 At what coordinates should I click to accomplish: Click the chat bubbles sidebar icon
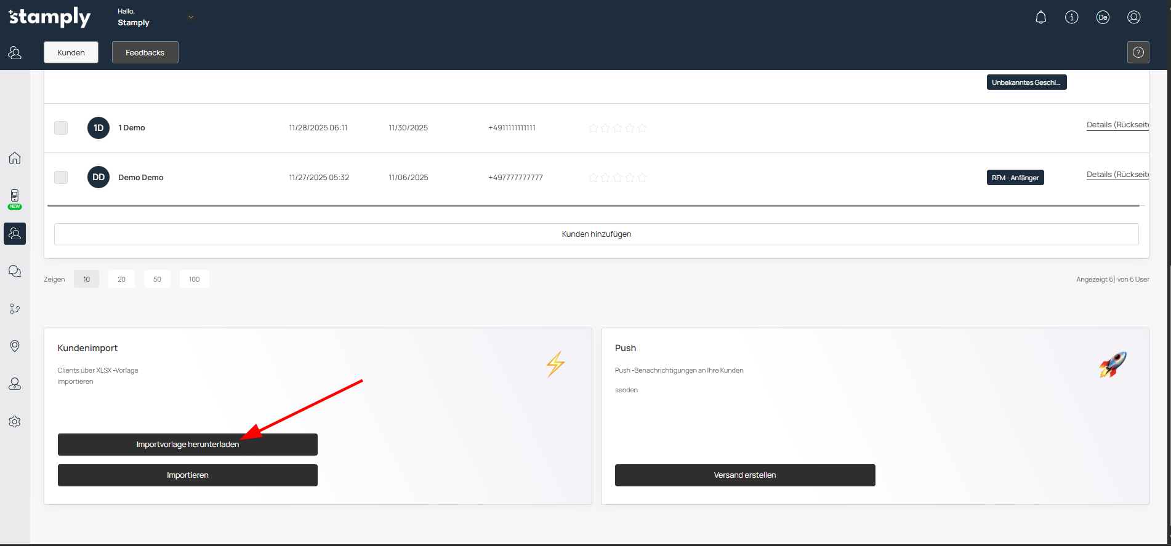(15, 271)
